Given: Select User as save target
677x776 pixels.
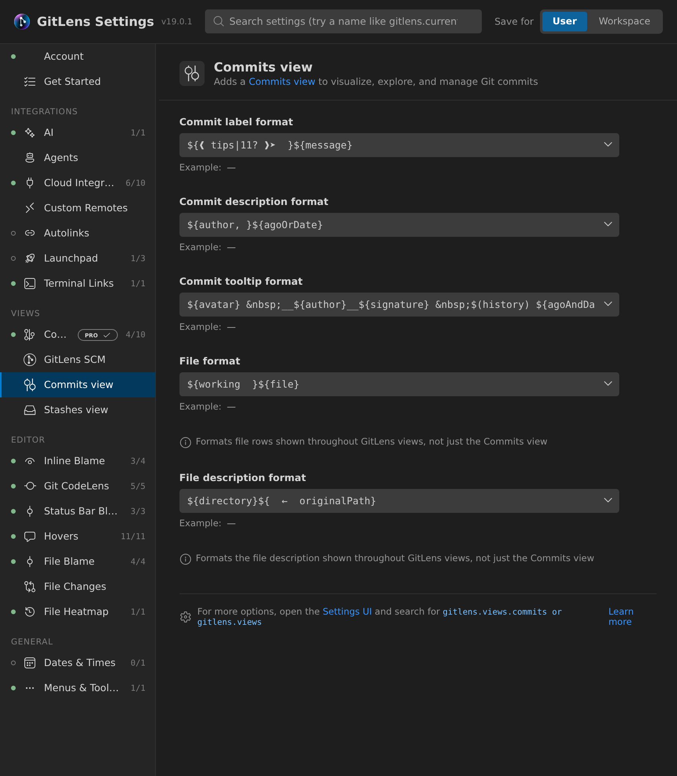Looking at the screenshot, I should click(564, 21).
